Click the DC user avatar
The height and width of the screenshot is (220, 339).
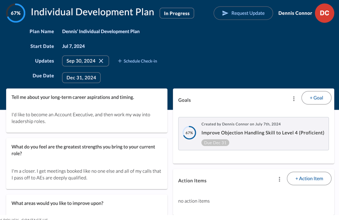(324, 13)
